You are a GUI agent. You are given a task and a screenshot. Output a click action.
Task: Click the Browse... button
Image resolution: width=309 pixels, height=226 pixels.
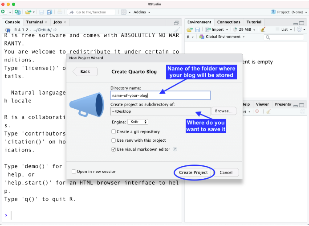pyautogui.click(x=224, y=111)
